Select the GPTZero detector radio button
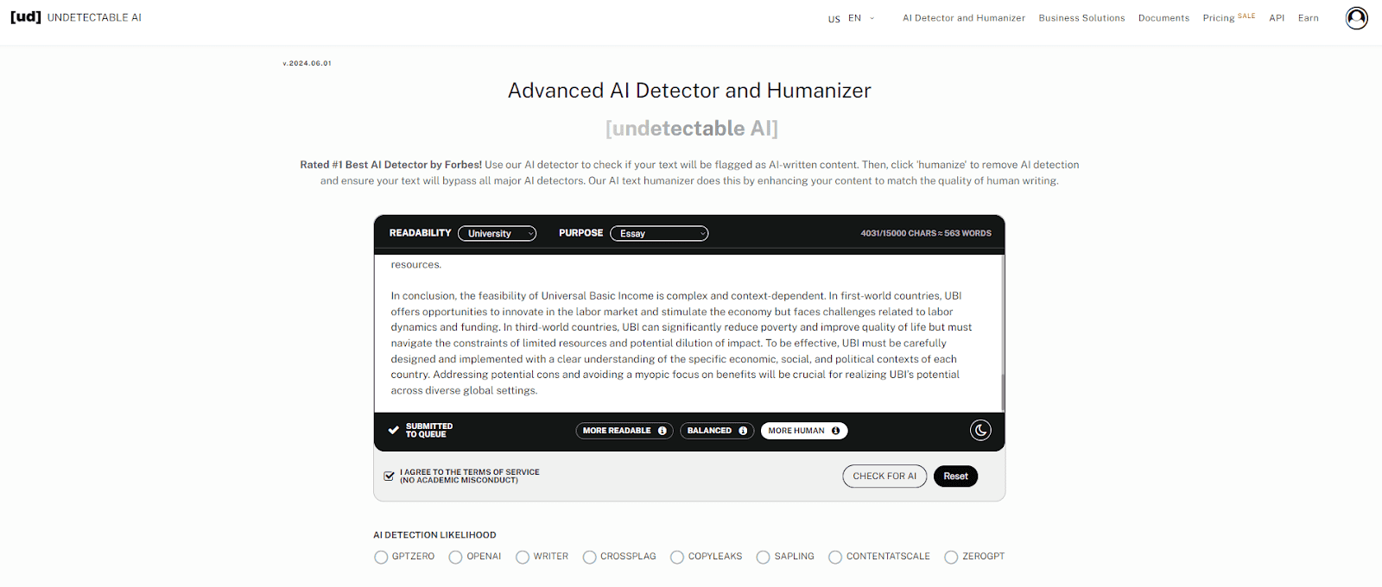The height and width of the screenshot is (587, 1382). (x=381, y=558)
